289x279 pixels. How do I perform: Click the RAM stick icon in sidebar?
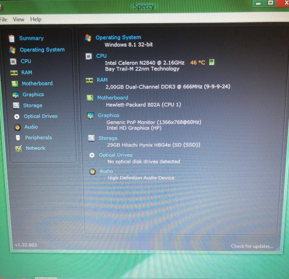(14, 73)
